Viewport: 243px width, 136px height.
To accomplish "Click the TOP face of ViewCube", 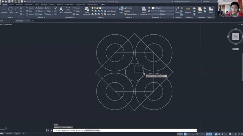I will click(235, 37).
